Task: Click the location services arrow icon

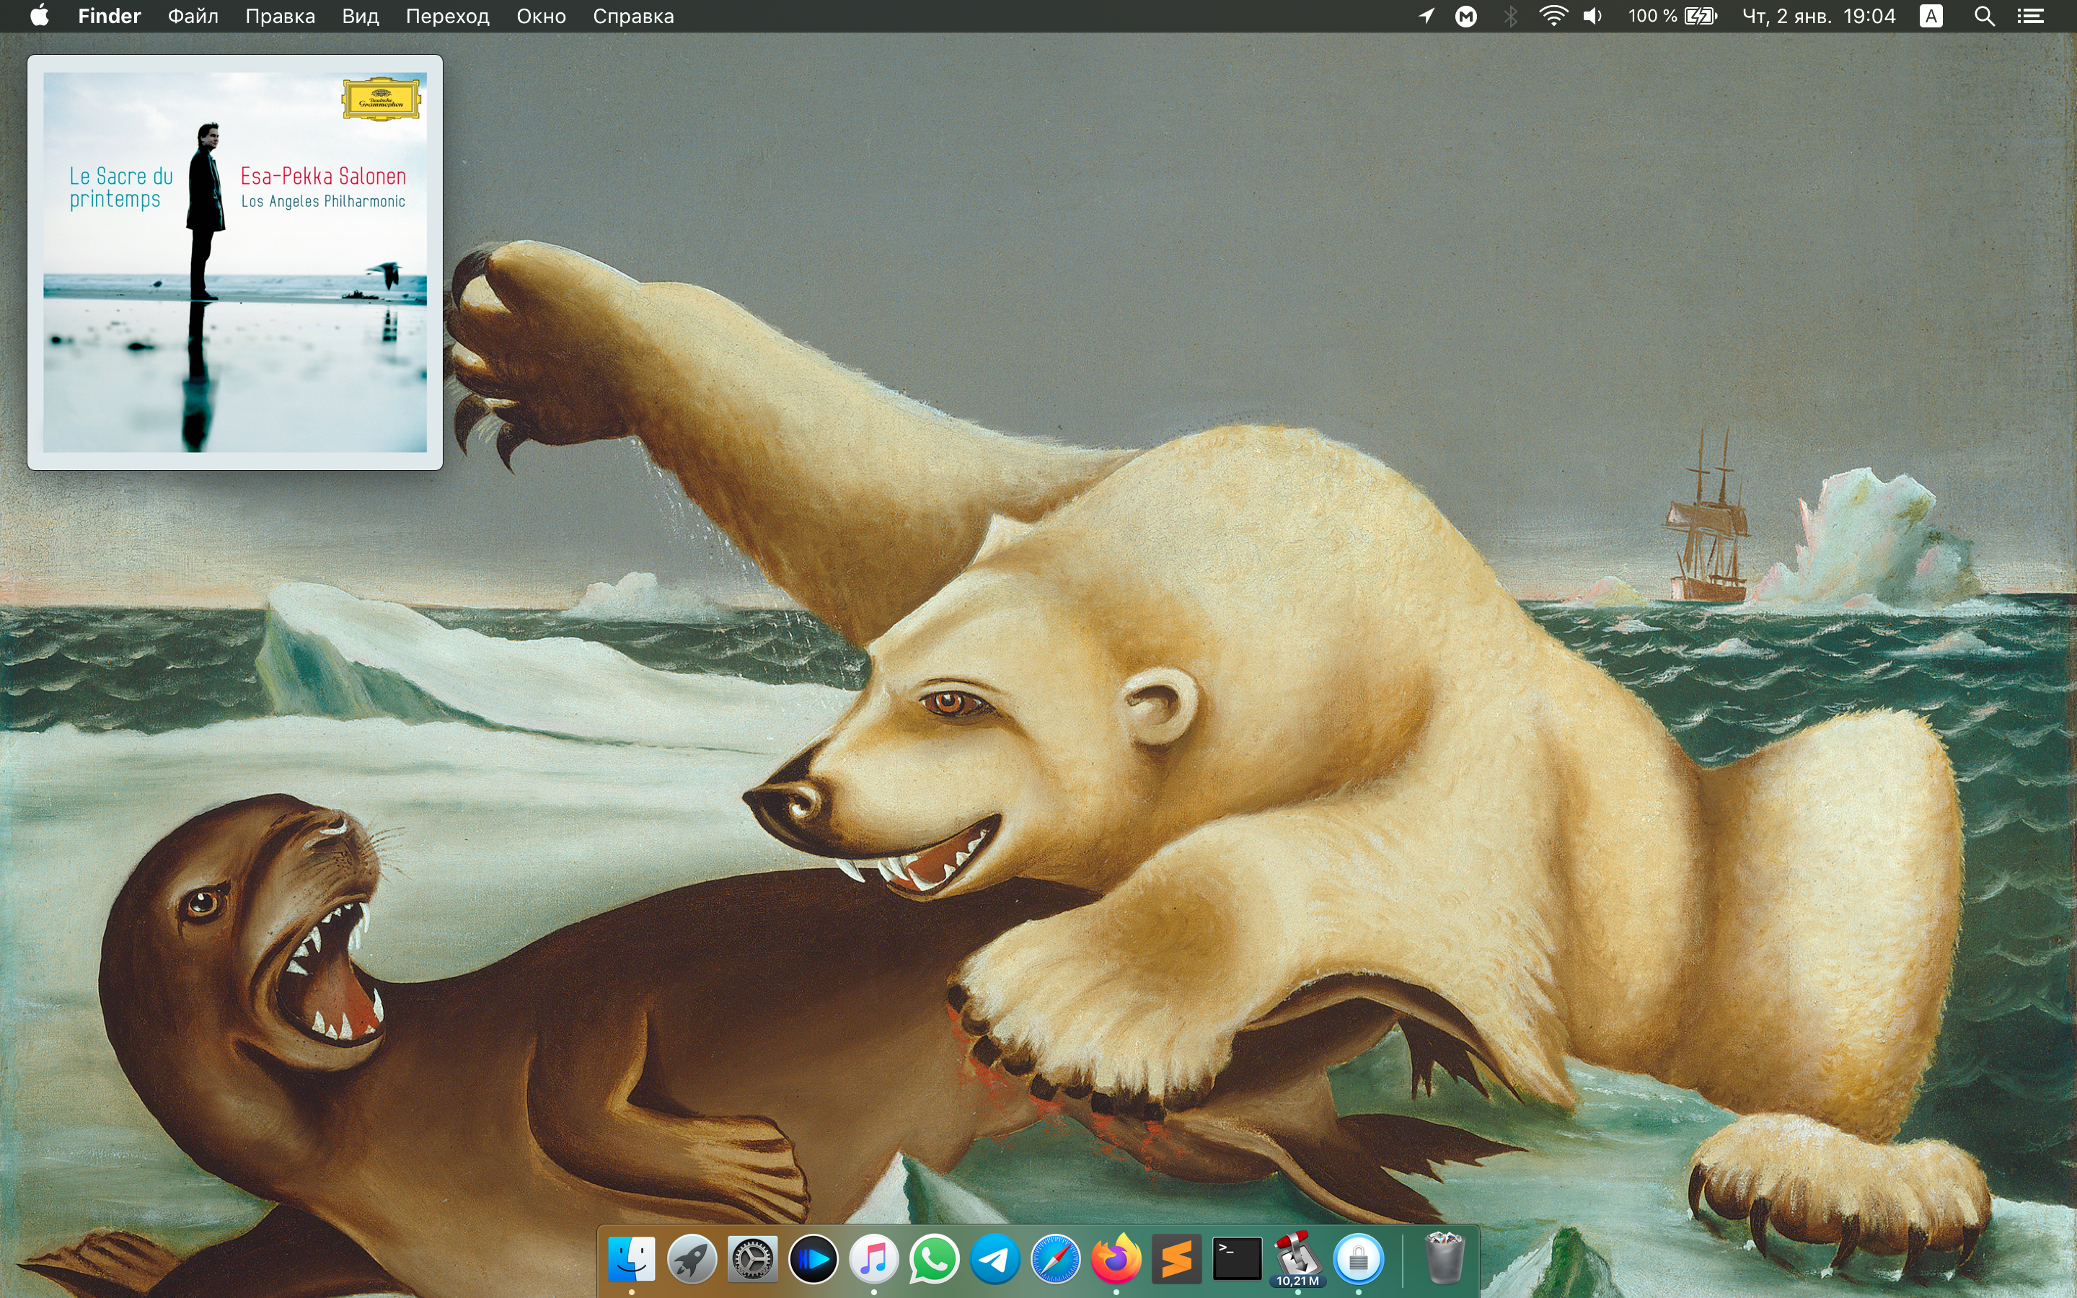Action: 1426,15
